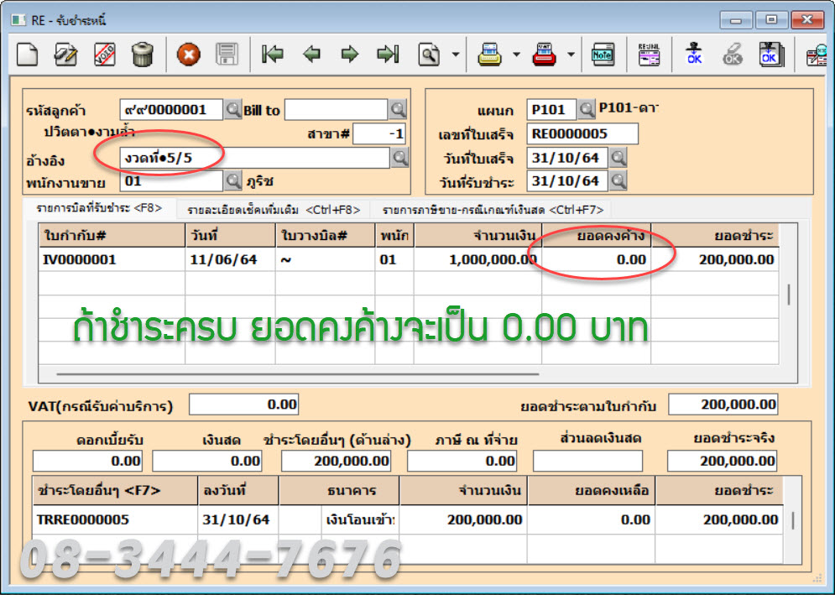
Task: Click the withholding tax field
Action: coord(462,461)
